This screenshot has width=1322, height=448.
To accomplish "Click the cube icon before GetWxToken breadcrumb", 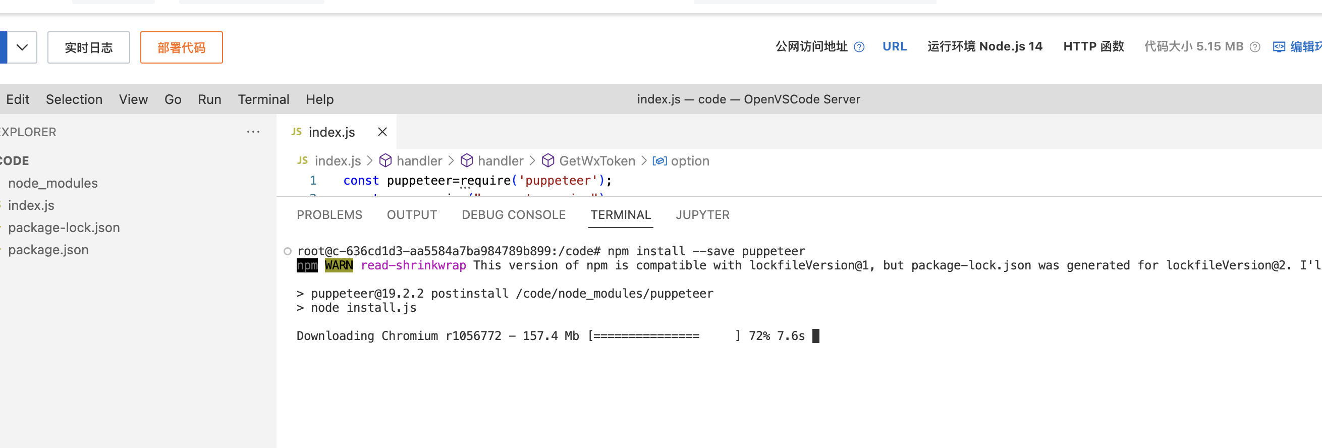I will (547, 160).
